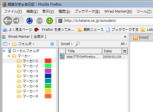
Task: Stop loading with the STOP icon
Action: coord(40,21)
